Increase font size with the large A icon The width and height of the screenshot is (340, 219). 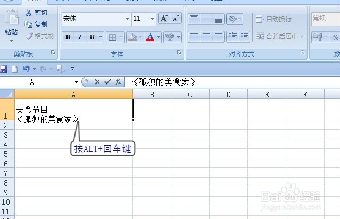pyautogui.click(x=164, y=19)
